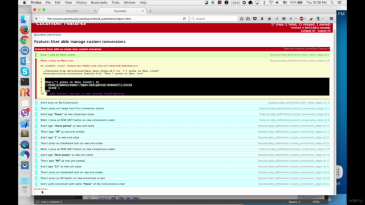Click the 'No element found' error message

(x=90, y=66)
